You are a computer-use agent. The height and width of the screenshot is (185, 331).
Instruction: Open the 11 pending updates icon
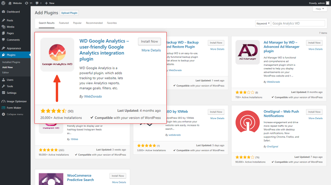coord(29,3)
